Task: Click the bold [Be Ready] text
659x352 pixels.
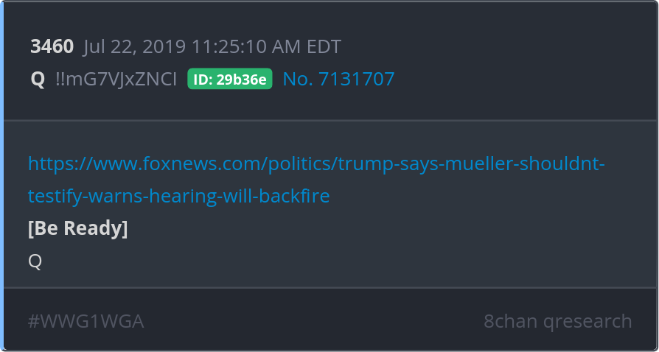Action: tap(77, 228)
